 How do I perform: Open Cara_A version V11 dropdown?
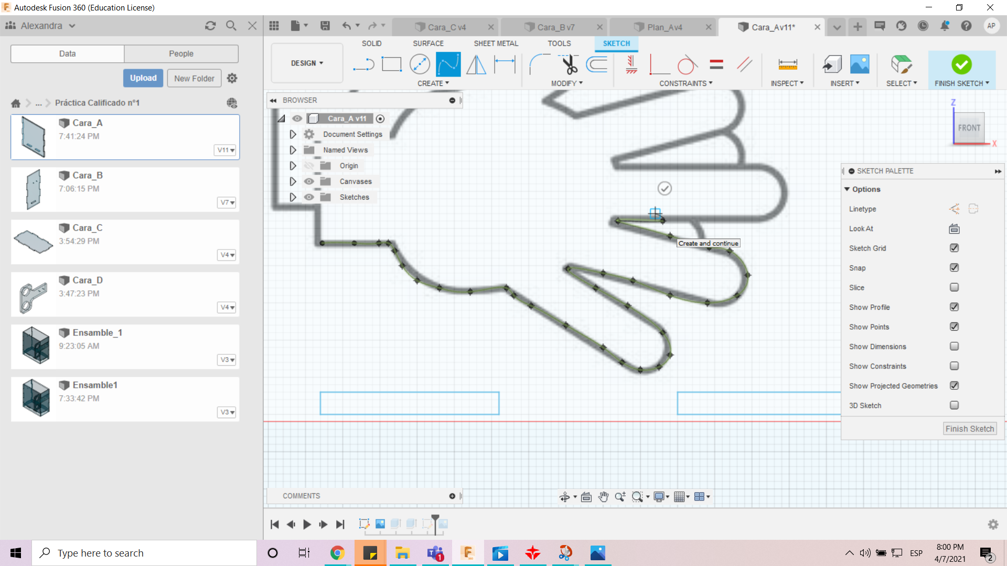point(226,150)
